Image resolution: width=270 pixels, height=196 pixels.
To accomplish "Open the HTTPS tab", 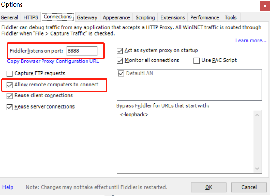I will coord(31,17).
